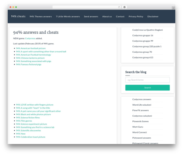Open 94% Something you find in science lab
The image size is (183, 155).
click(35, 127)
